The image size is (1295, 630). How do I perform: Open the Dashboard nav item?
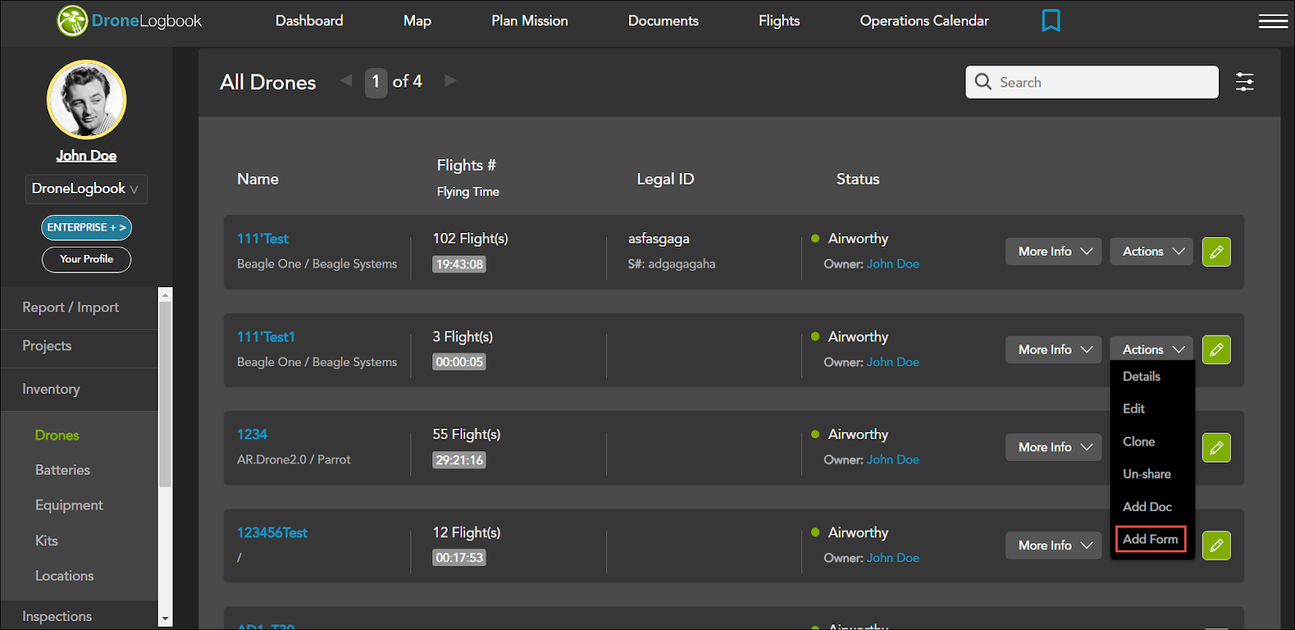(x=309, y=20)
